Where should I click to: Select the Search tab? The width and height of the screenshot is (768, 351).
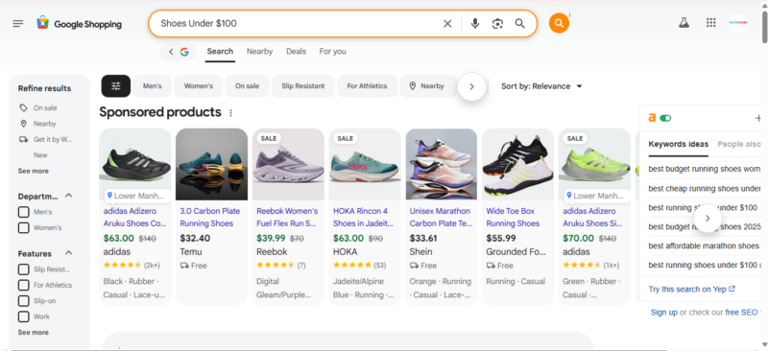pos(220,52)
